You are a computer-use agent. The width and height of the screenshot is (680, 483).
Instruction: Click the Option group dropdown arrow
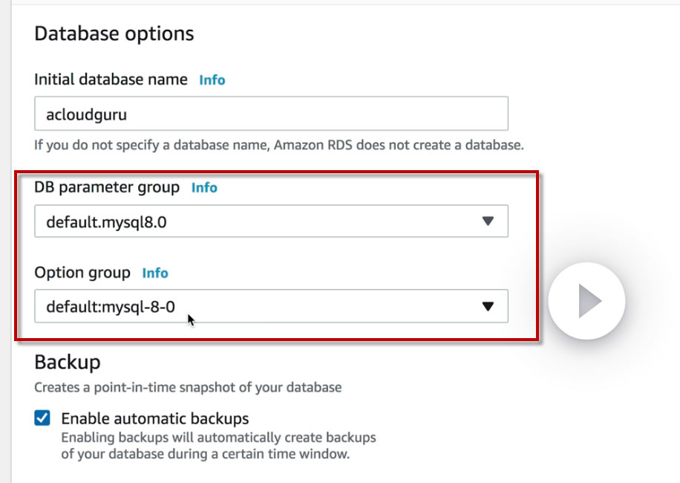488,306
